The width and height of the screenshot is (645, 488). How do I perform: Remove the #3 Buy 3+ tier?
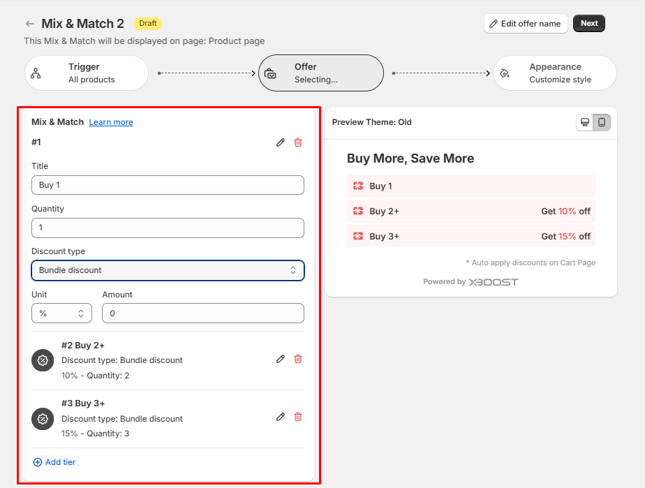point(298,417)
